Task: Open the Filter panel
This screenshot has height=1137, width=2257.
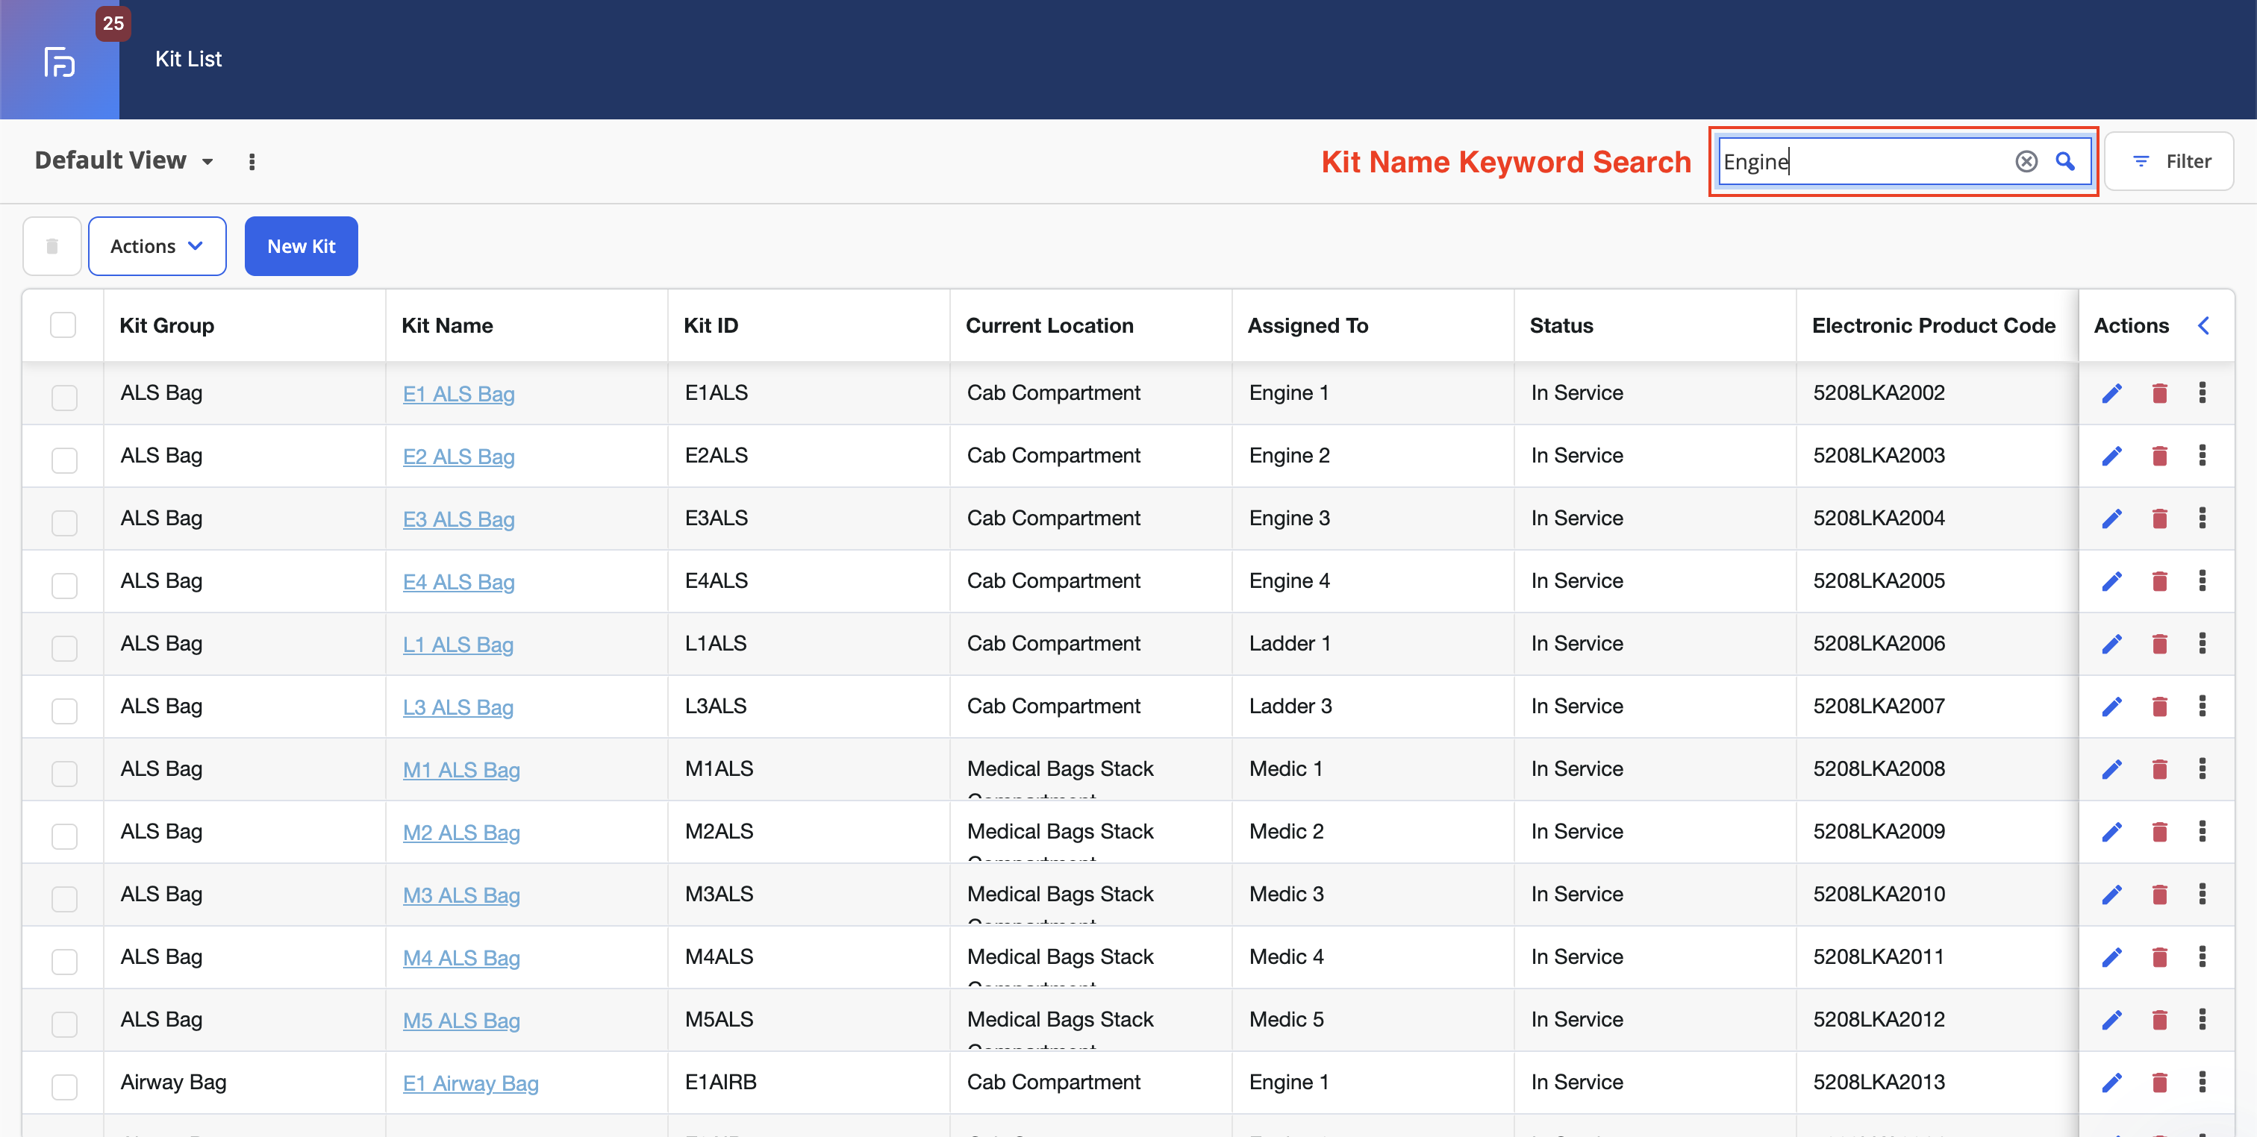Action: (x=2170, y=161)
